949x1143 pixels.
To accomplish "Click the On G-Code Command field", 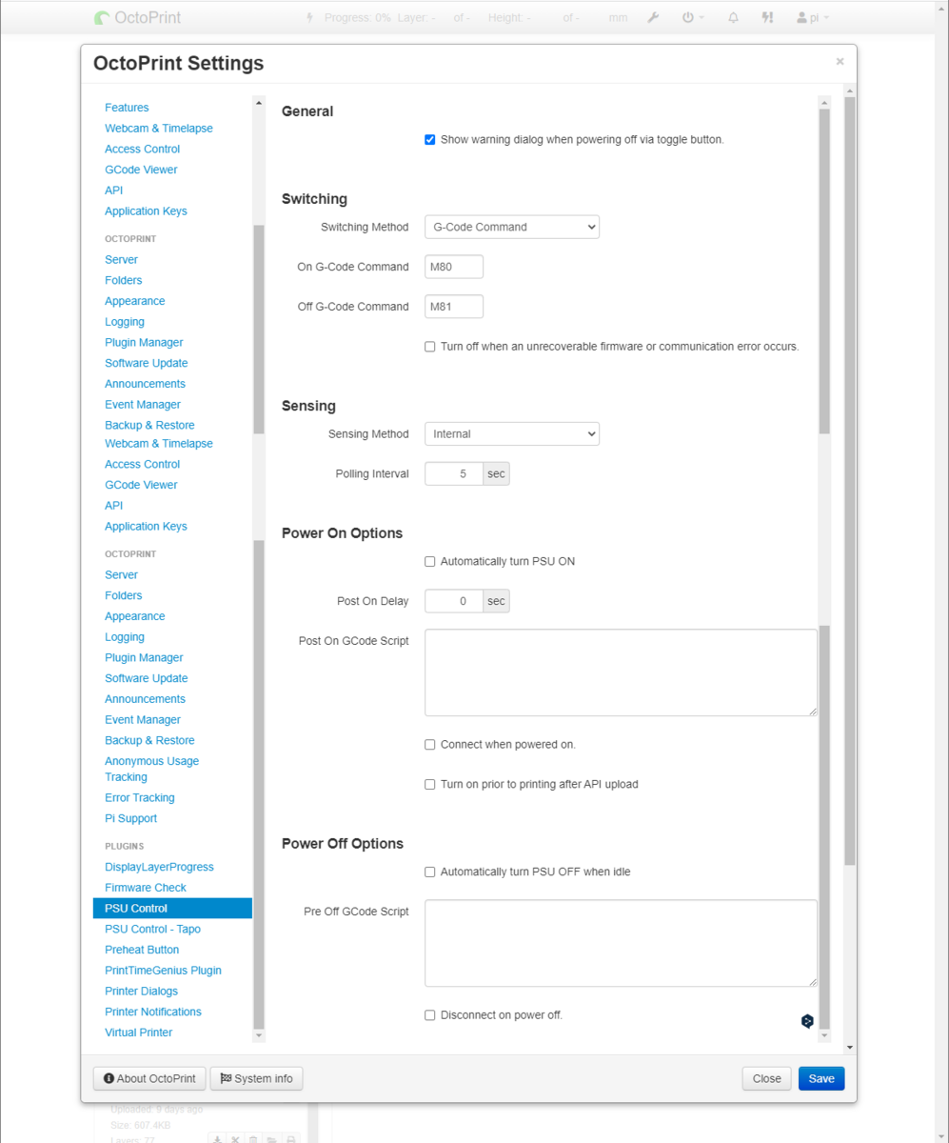I will click(x=454, y=267).
